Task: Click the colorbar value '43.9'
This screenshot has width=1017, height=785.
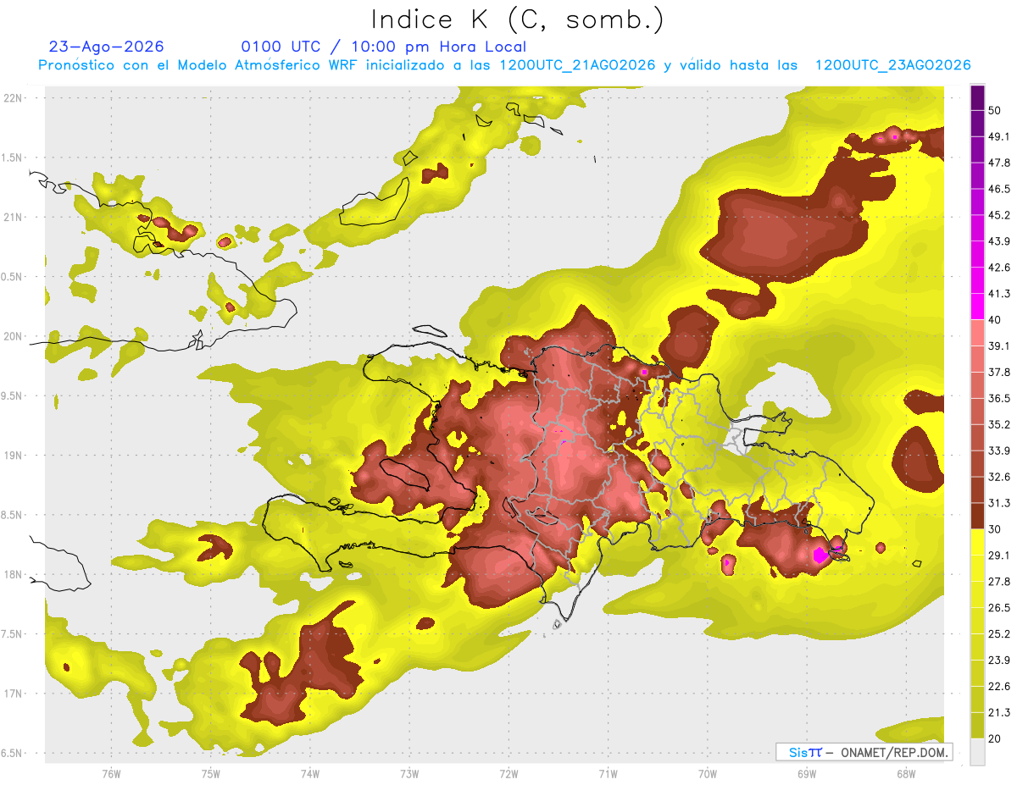Action: click(x=999, y=241)
